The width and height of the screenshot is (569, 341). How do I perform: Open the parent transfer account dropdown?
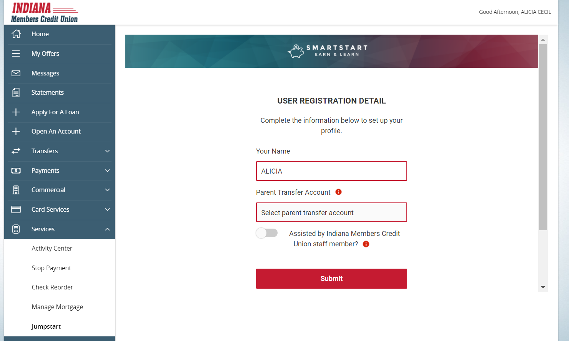tap(331, 212)
